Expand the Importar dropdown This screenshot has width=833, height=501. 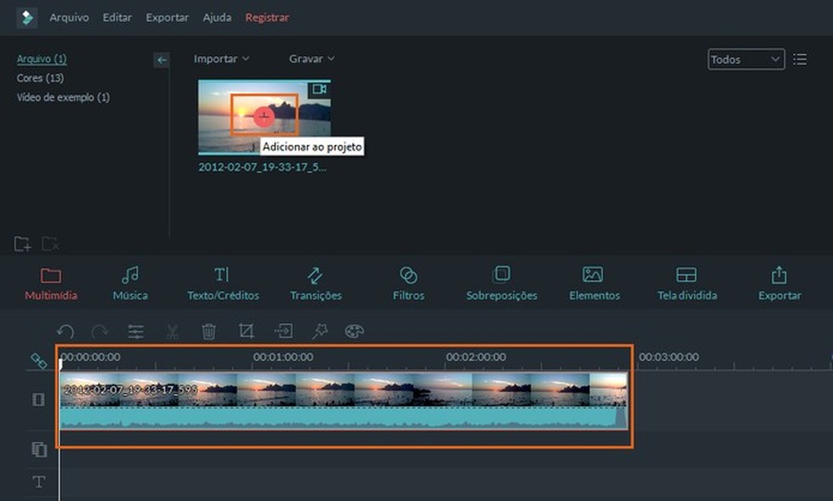(x=221, y=58)
